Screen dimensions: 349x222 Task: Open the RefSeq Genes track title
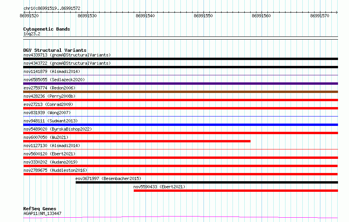click(x=40, y=209)
